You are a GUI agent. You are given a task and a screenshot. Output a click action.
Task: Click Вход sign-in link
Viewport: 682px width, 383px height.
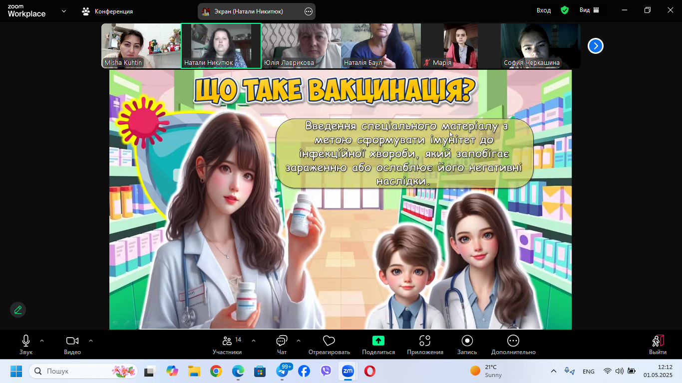pos(544,10)
